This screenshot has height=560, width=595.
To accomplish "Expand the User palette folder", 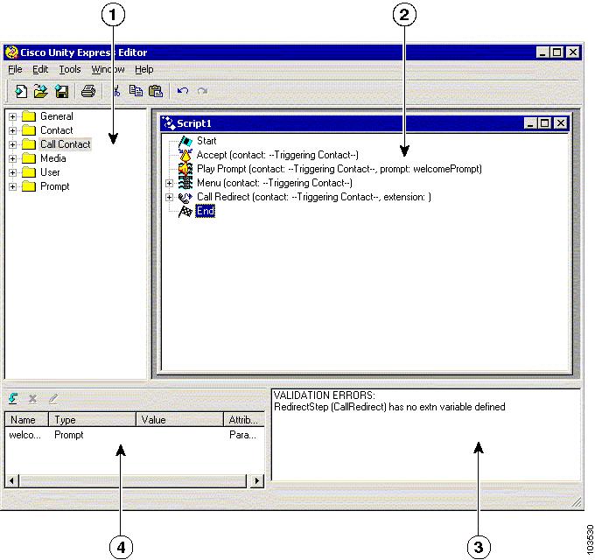I will pyautogui.click(x=12, y=172).
